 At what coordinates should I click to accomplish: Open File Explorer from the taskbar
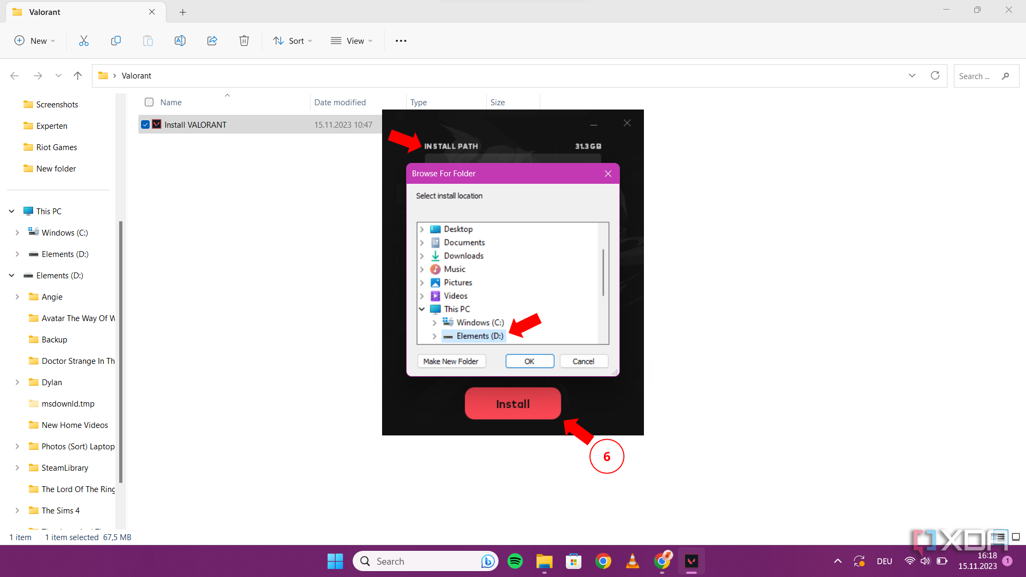coord(545,561)
